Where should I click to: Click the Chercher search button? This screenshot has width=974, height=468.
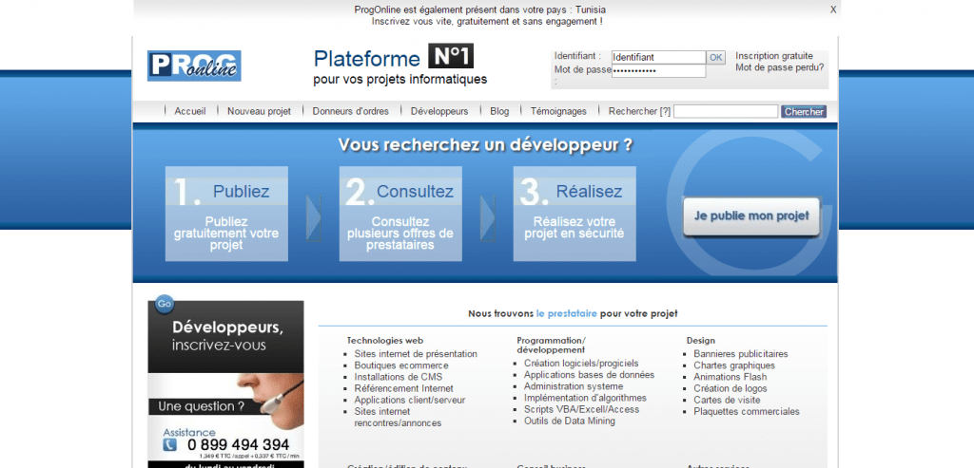(804, 112)
